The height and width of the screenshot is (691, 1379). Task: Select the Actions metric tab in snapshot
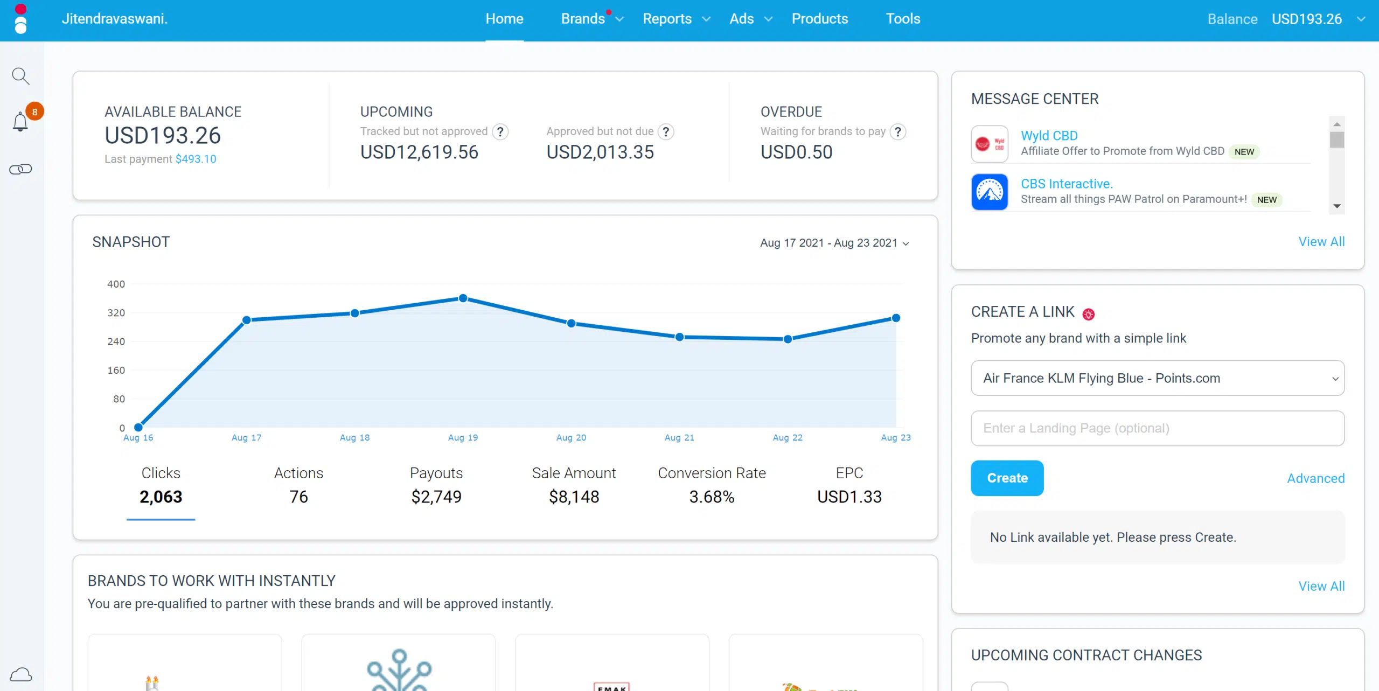pos(298,485)
